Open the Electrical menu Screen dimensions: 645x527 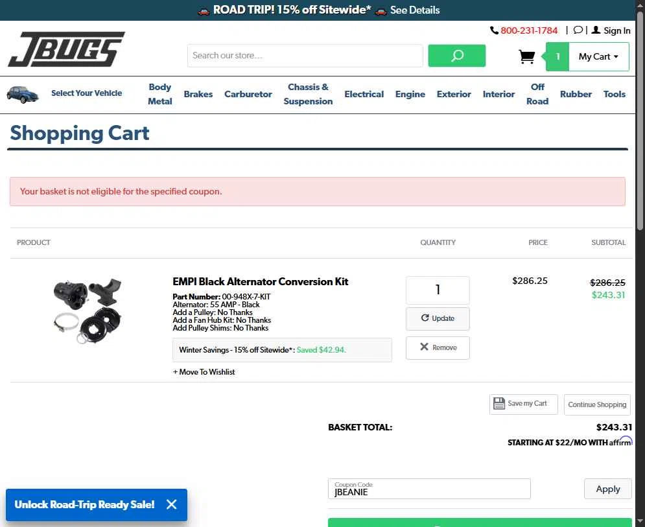[x=364, y=94]
